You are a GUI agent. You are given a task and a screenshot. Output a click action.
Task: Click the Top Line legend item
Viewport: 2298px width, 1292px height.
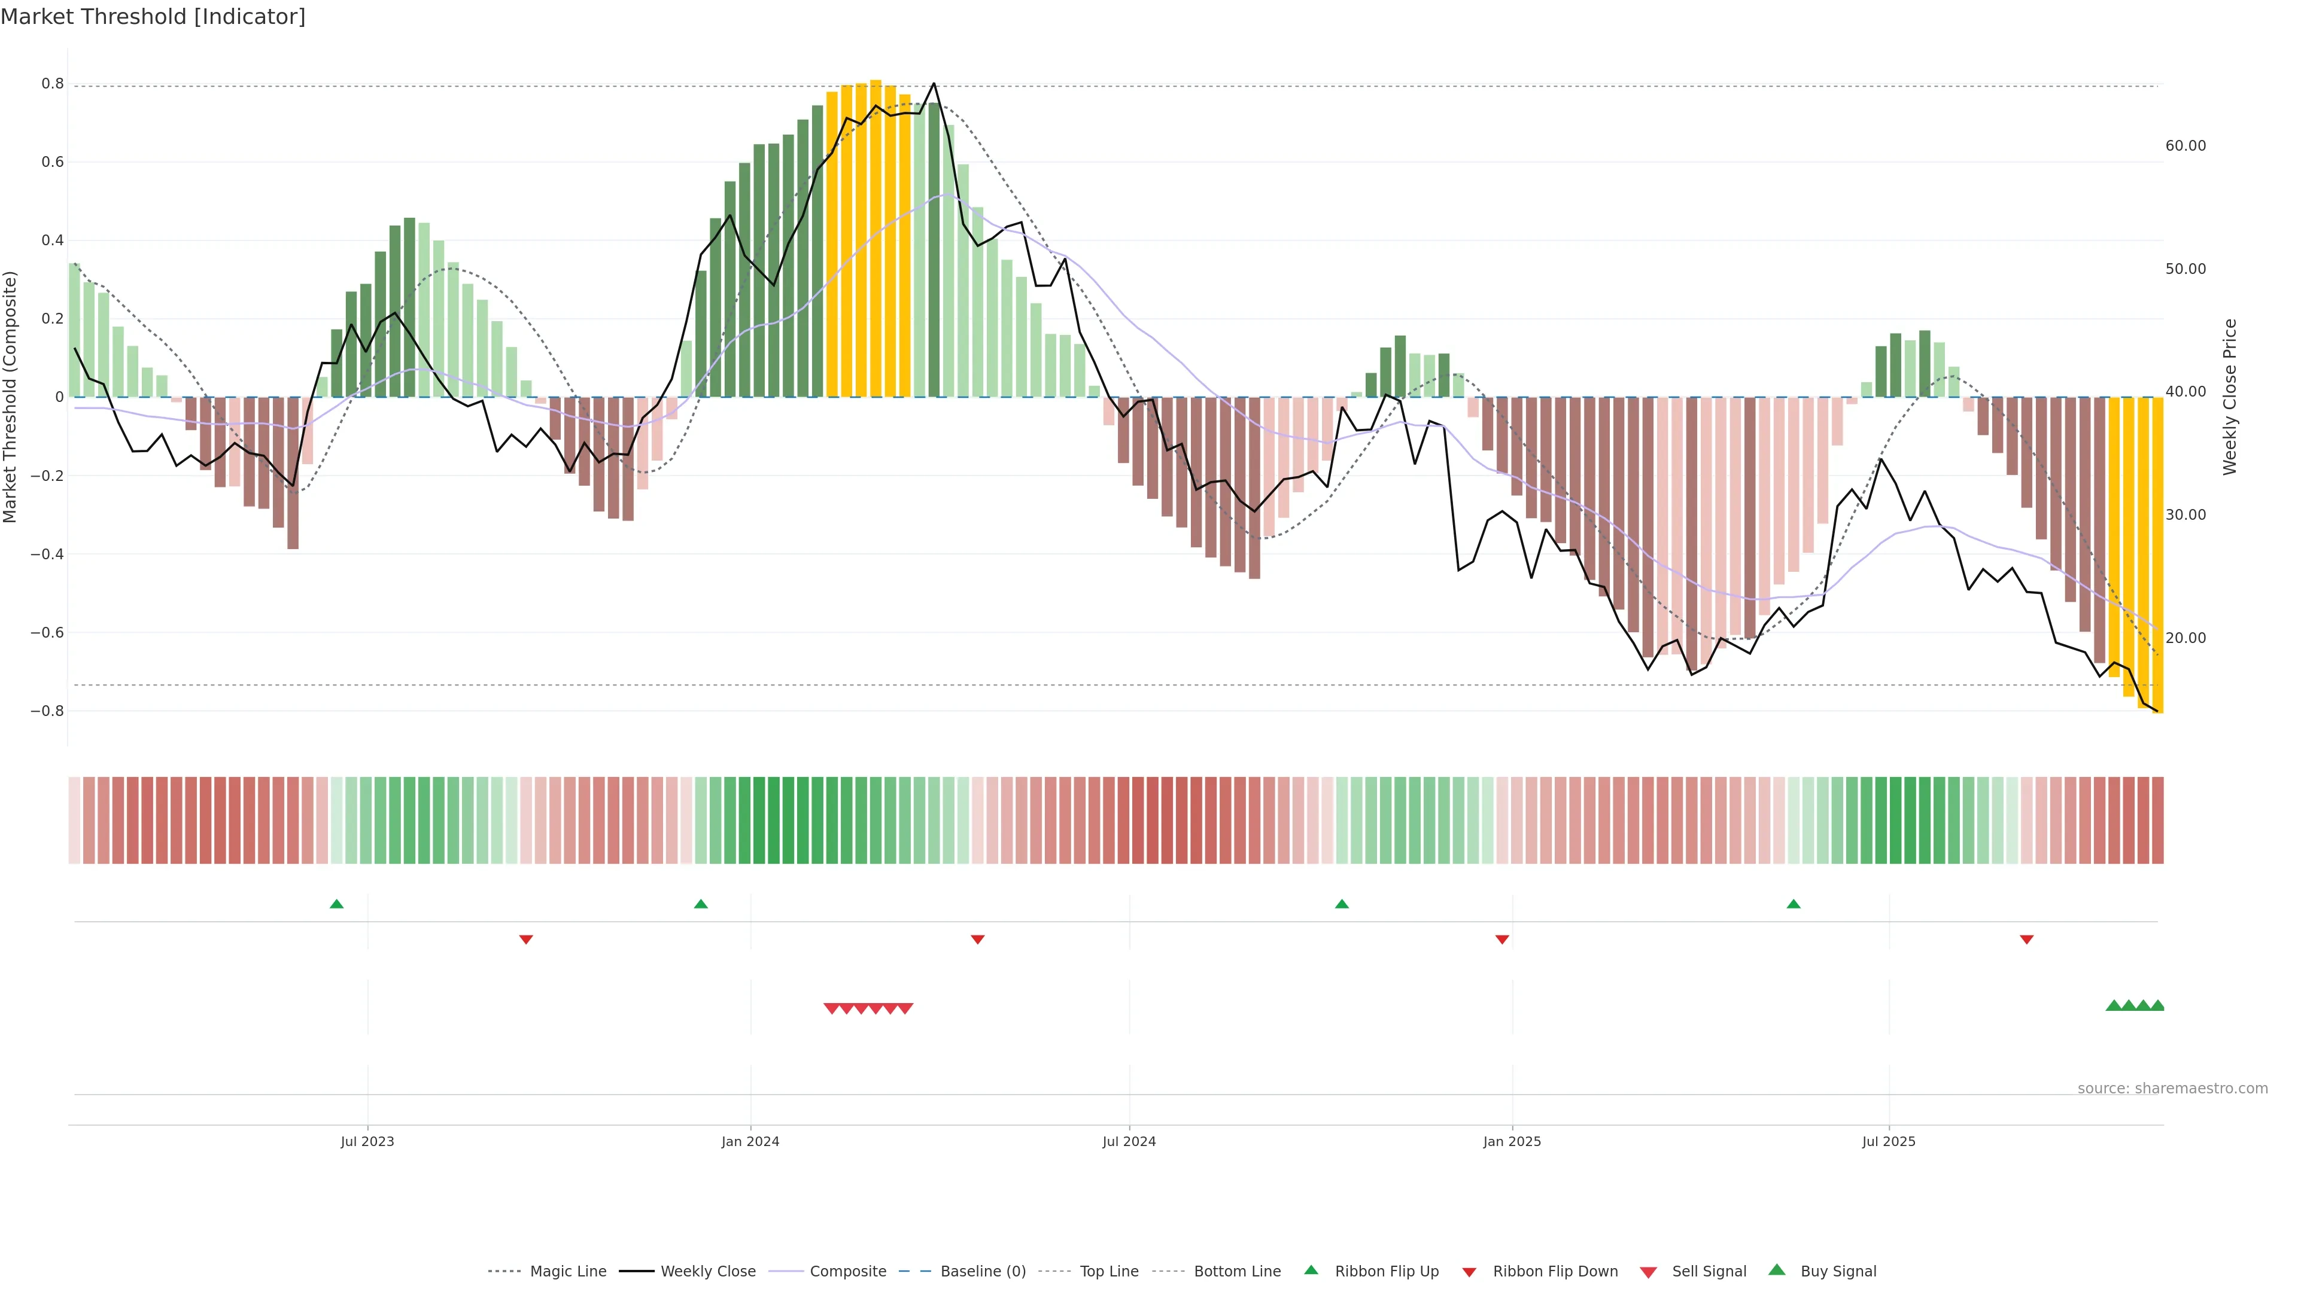pos(1108,1272)
